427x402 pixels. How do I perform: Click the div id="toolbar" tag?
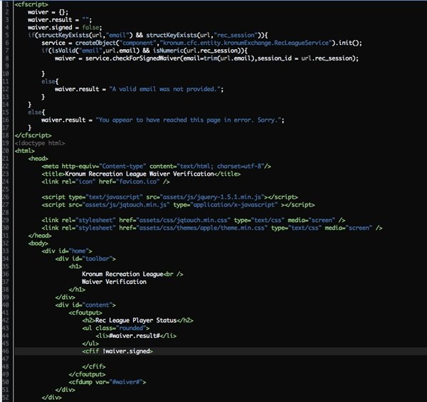click(85, 258)
